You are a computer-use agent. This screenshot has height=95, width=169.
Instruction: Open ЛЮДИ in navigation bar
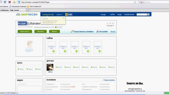coord(119,15)
